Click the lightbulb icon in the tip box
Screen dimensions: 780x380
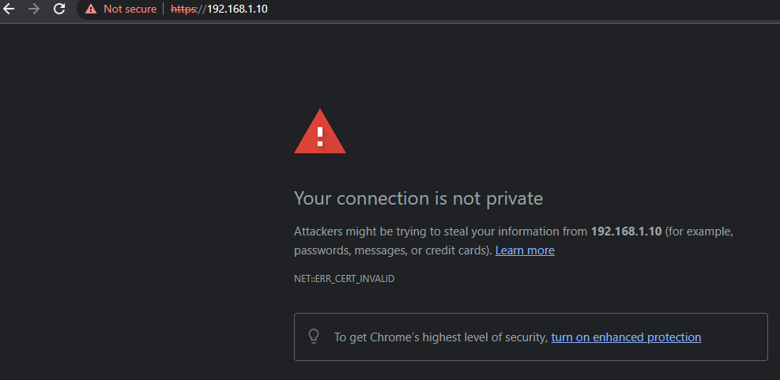point(314,337)
